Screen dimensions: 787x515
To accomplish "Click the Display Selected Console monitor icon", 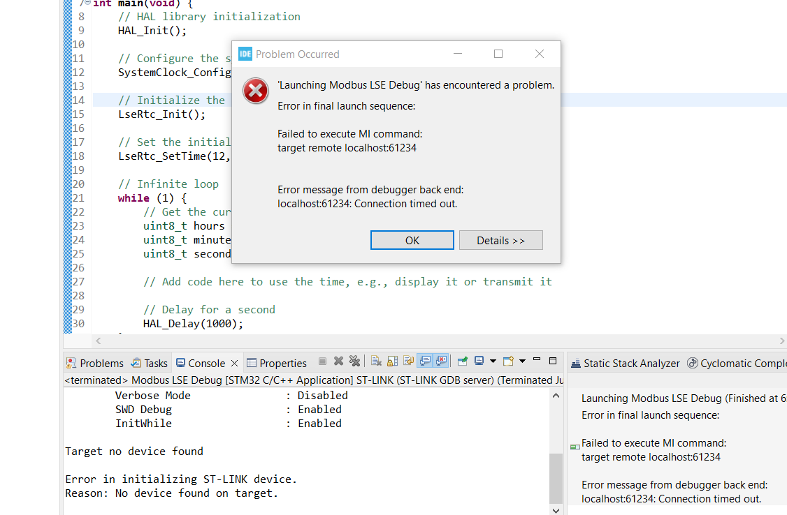I will click(479, 361).
